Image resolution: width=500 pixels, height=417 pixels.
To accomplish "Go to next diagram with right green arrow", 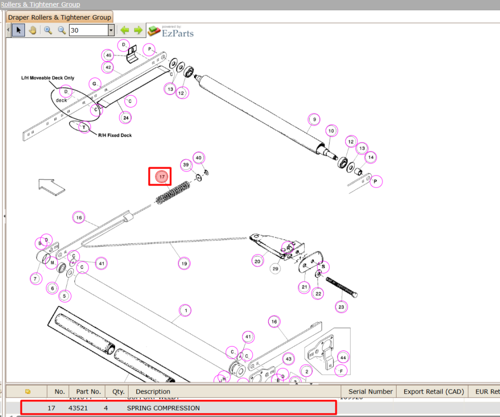I will (138, 30).
